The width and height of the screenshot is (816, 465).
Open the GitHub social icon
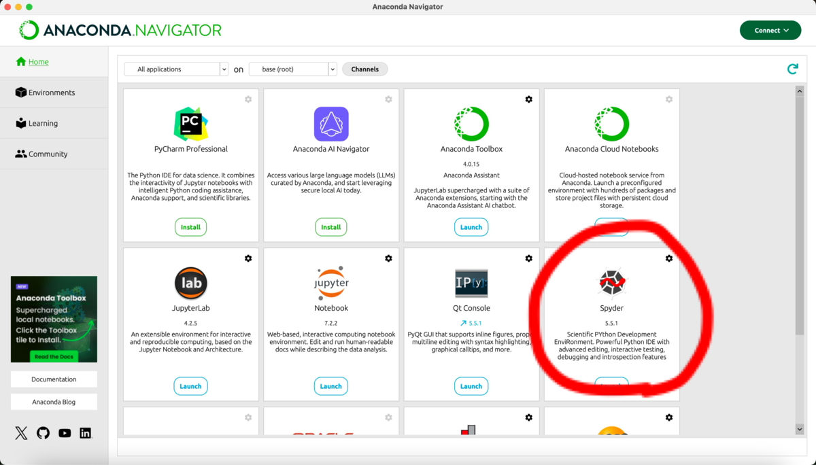tap(43, 433)
